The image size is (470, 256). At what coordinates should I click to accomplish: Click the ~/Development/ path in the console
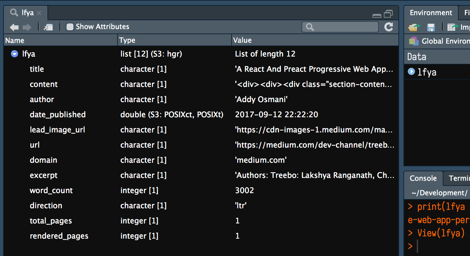click(x=439, y=193)
